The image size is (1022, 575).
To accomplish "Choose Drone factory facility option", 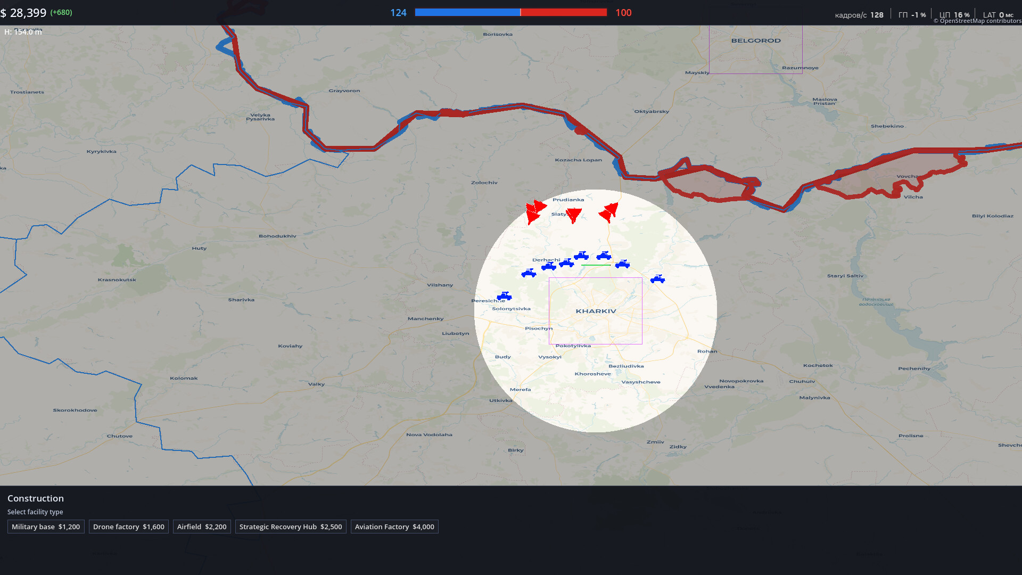I will [128, 527].
